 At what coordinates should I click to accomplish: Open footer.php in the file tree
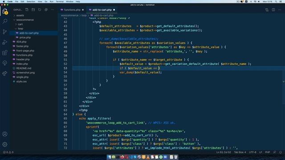(22, 46)
